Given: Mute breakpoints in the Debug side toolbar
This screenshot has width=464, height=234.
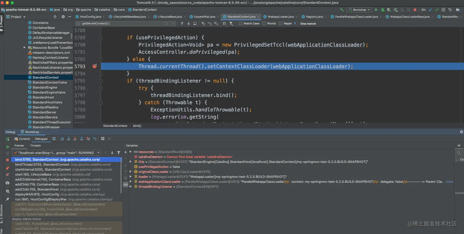Looking at the screenshot, I should click(8, 175).
